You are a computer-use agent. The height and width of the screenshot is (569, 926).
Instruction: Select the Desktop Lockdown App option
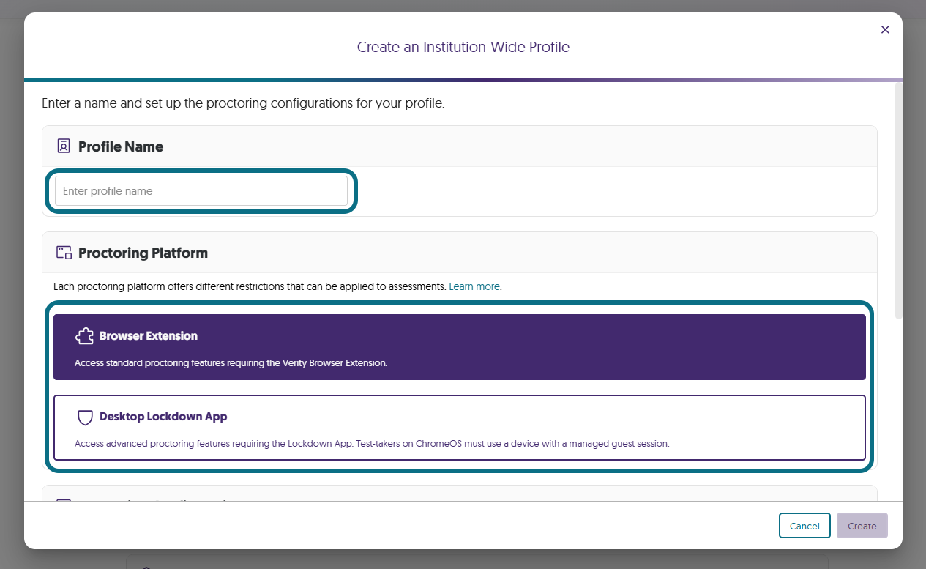460,428
